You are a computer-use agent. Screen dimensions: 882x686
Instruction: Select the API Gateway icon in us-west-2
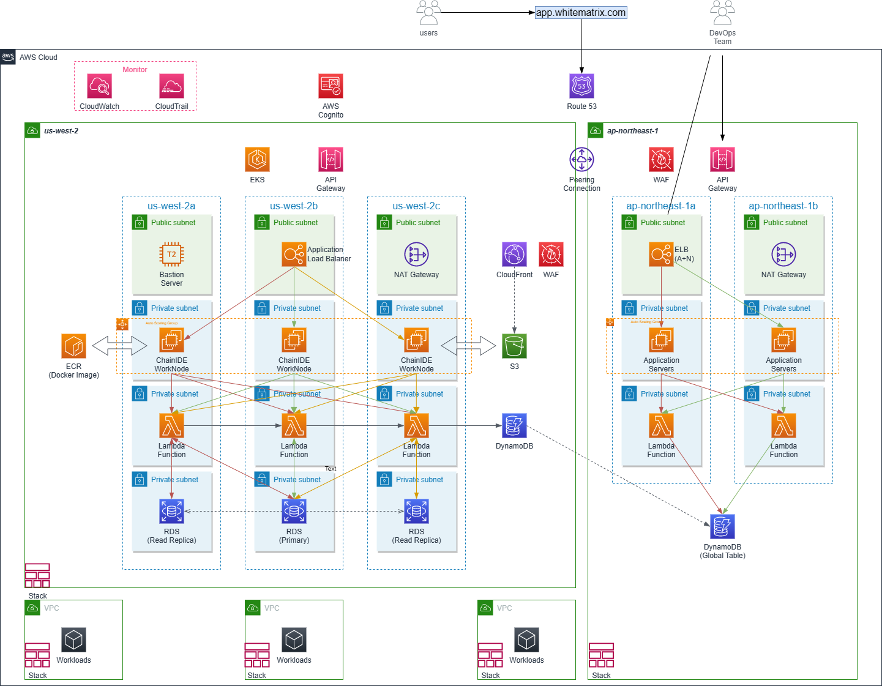(331, 160)
